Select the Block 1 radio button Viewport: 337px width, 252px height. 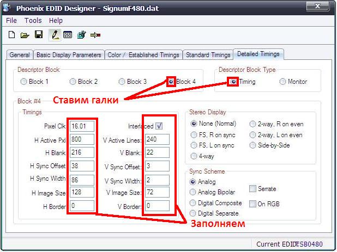23,82
